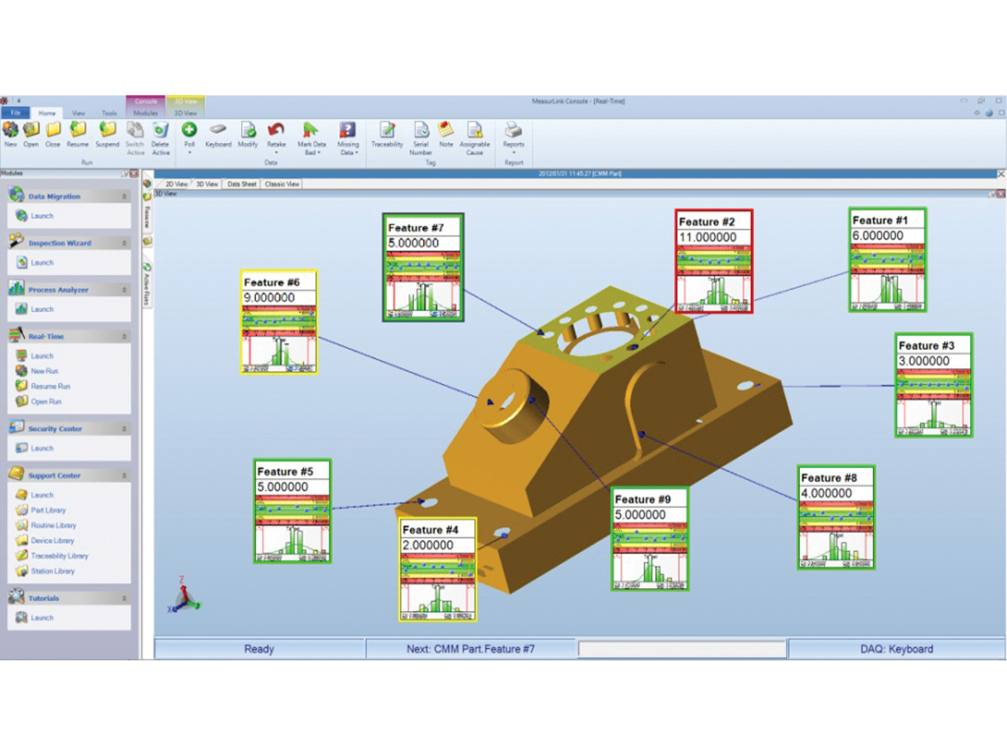Click the Inspection Wizard wand icon

pyautogui.click(x=16, y=242)
